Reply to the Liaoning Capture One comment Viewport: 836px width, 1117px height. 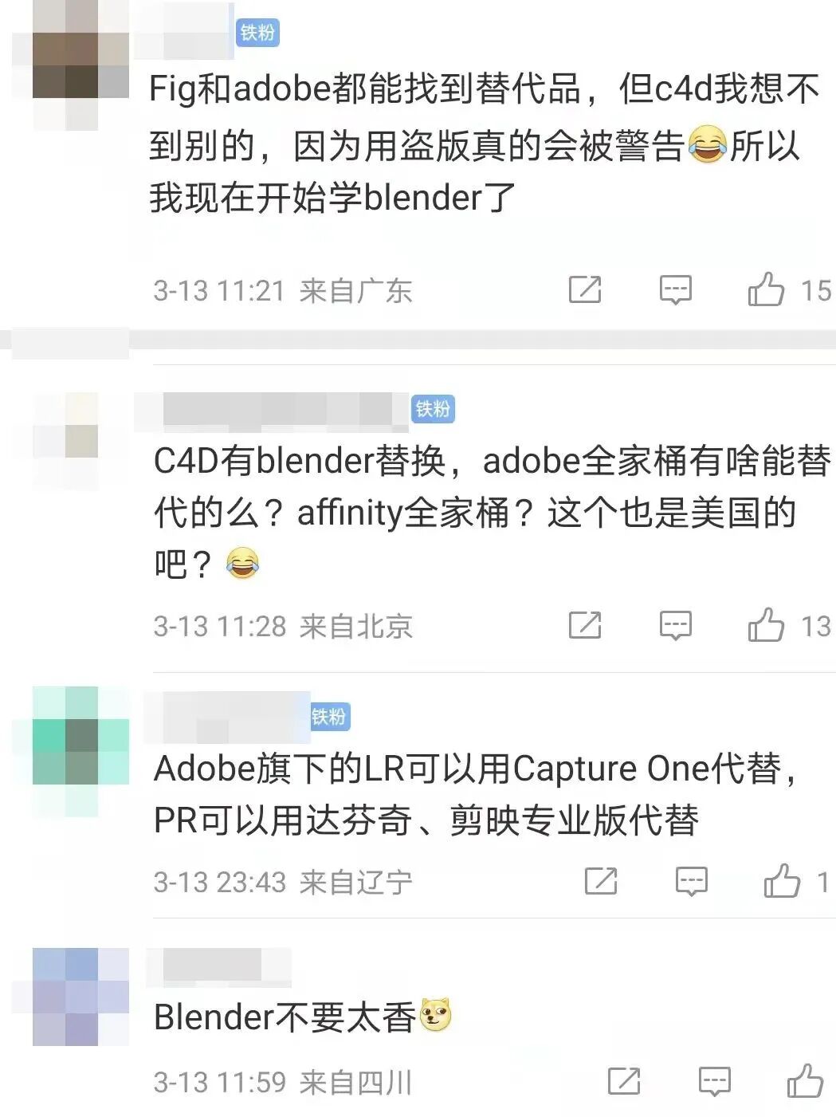691,882
